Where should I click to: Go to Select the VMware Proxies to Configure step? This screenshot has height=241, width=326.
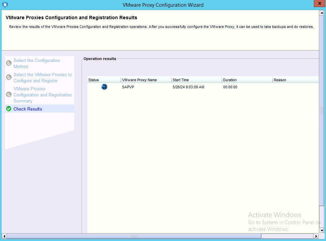pyautogui.click(x=42, y=78)
